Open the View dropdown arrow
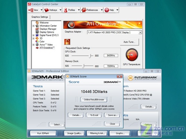The height and width of the screenshot is (139, 186). [41, 10]
